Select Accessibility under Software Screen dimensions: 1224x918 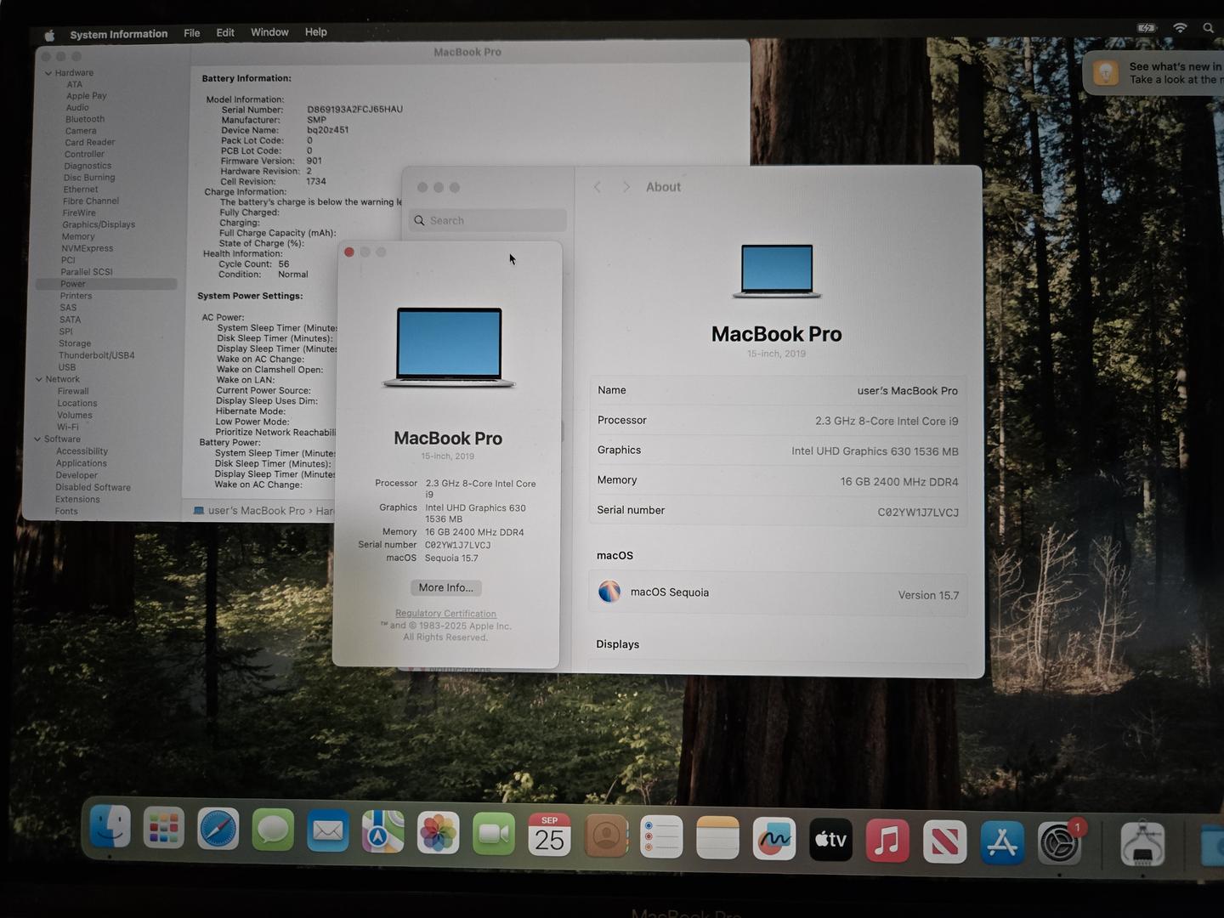[x=82, y=451]
